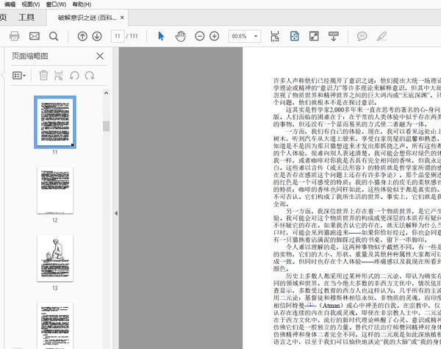The height and width of the screenshot is (349, 441).
Task: Toggle fit one full page view
Action: click(295, 36)
